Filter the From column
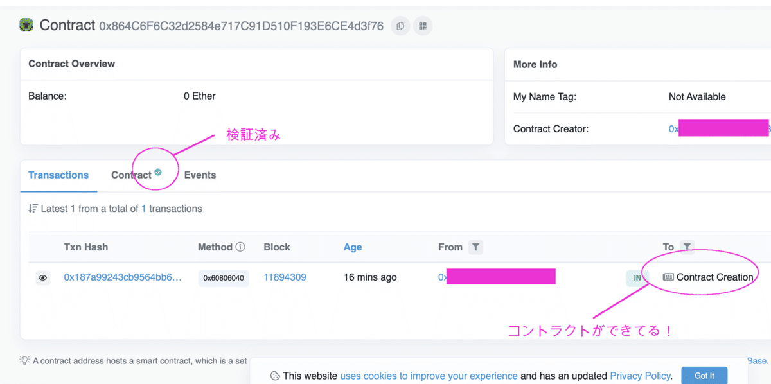The height and width of the screenshot is (384, 771). (475, 247)
